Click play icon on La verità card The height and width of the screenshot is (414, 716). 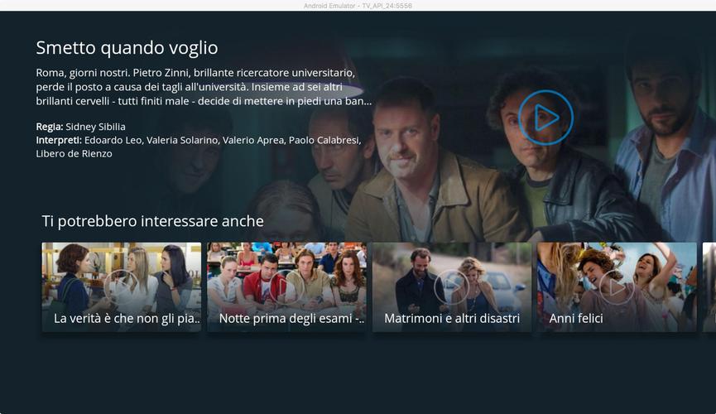(121, 287)
